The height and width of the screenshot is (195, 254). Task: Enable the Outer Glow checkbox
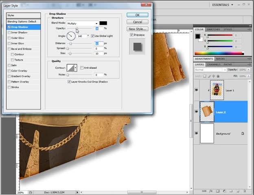tap(9, 38)
